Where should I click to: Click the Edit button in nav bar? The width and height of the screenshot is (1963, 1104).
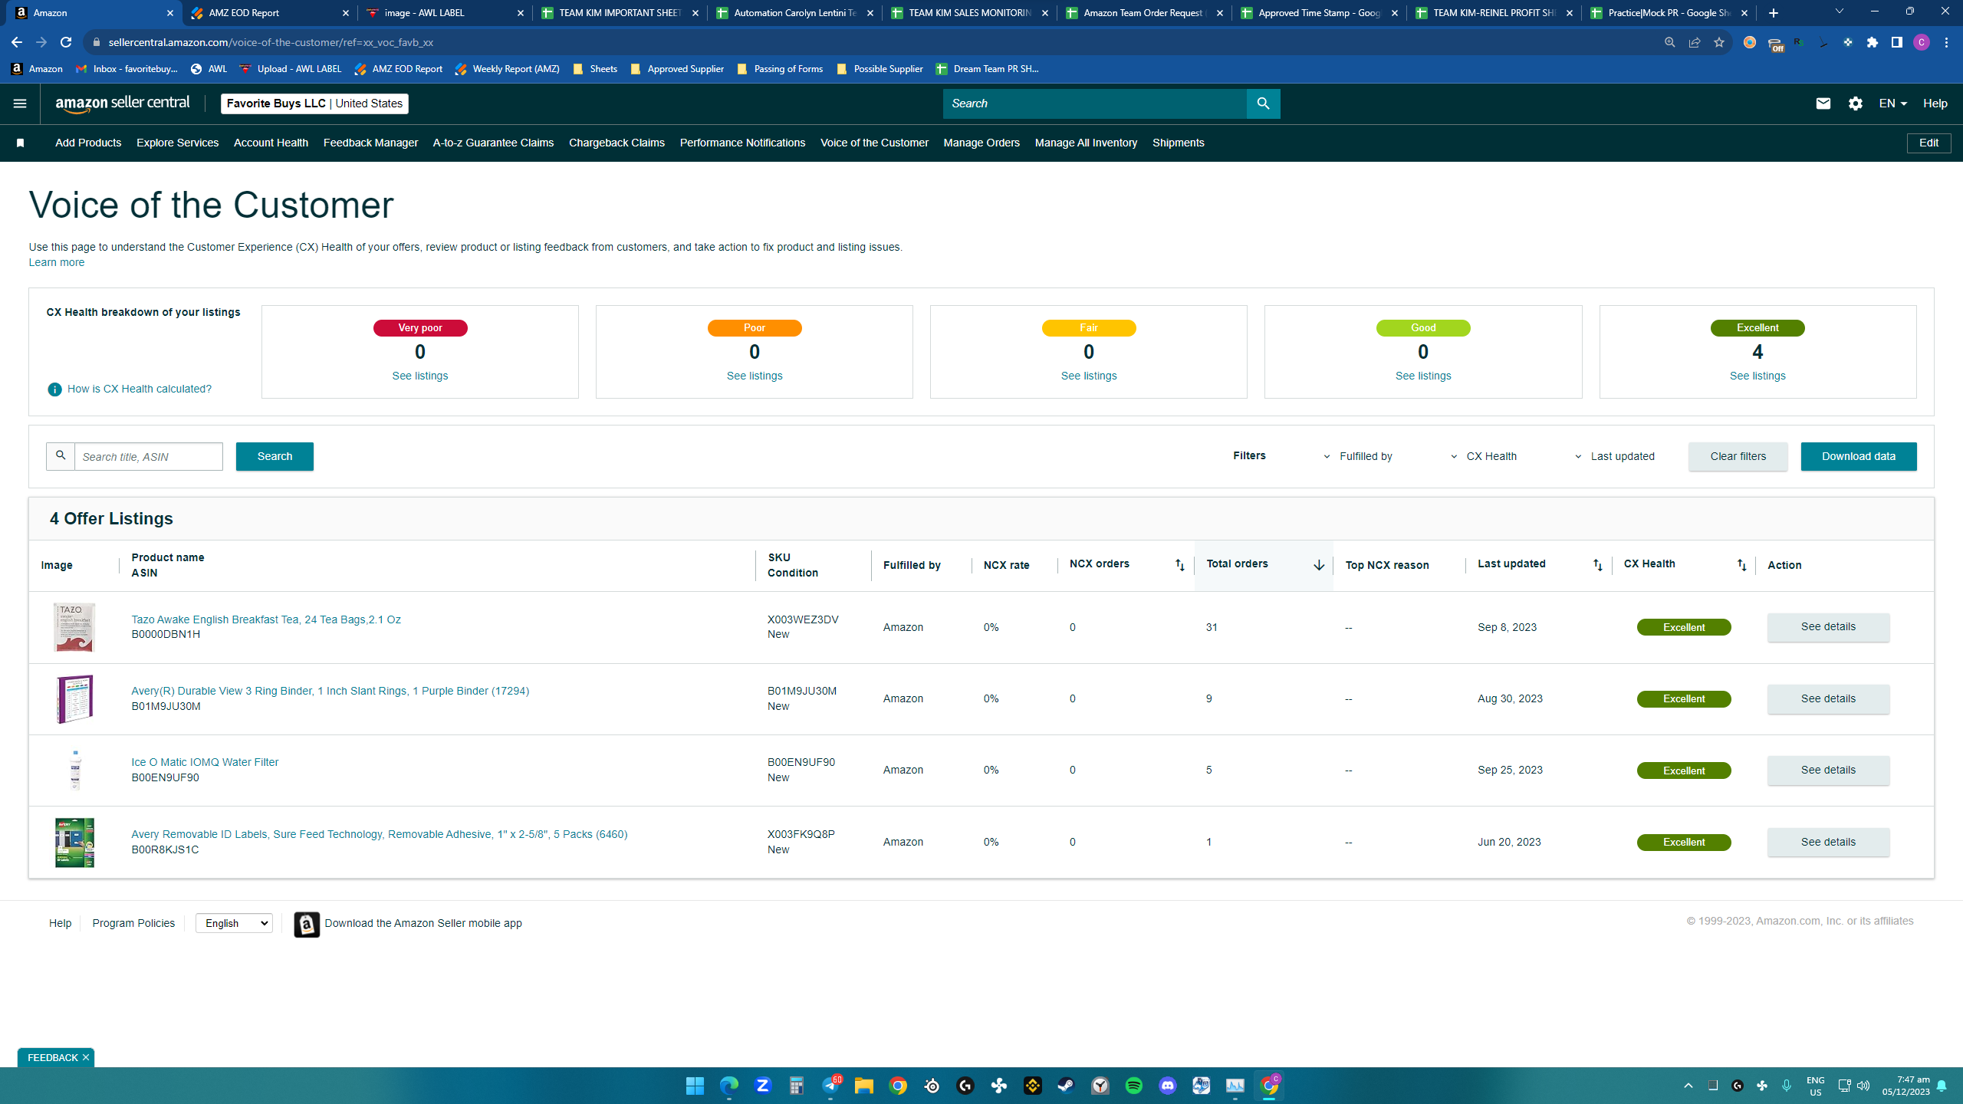point(1928,143)
